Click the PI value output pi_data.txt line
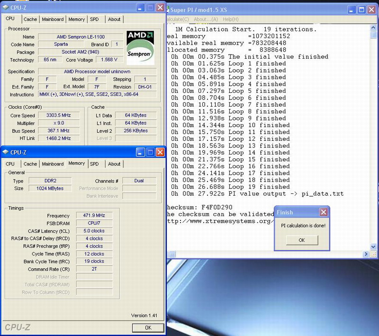This screenshot has width=379, height=336. (x=257, y=194)
